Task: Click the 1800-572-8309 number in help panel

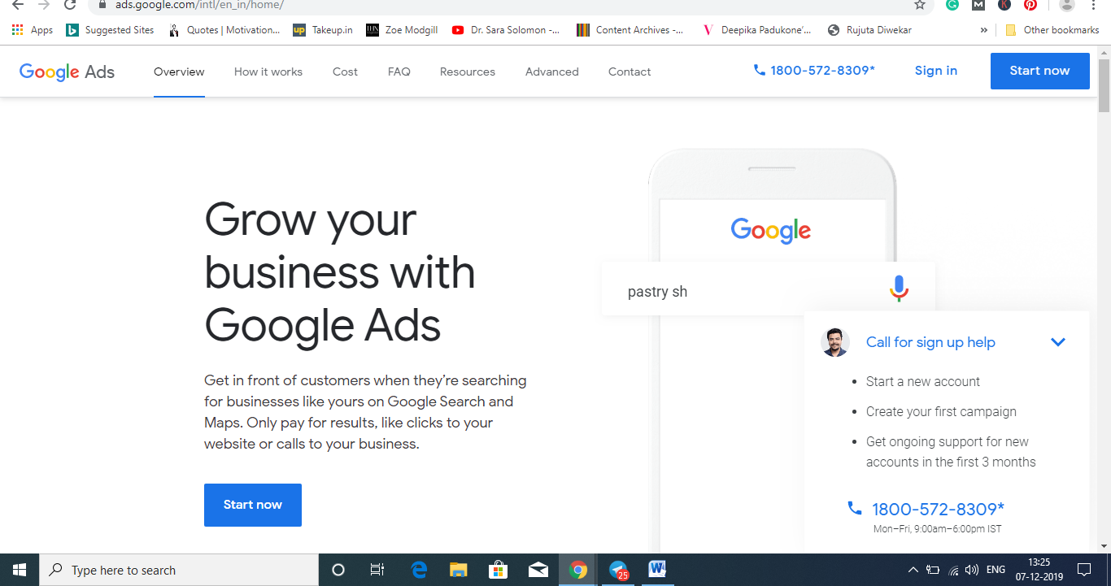Action: tap(938, 510)
